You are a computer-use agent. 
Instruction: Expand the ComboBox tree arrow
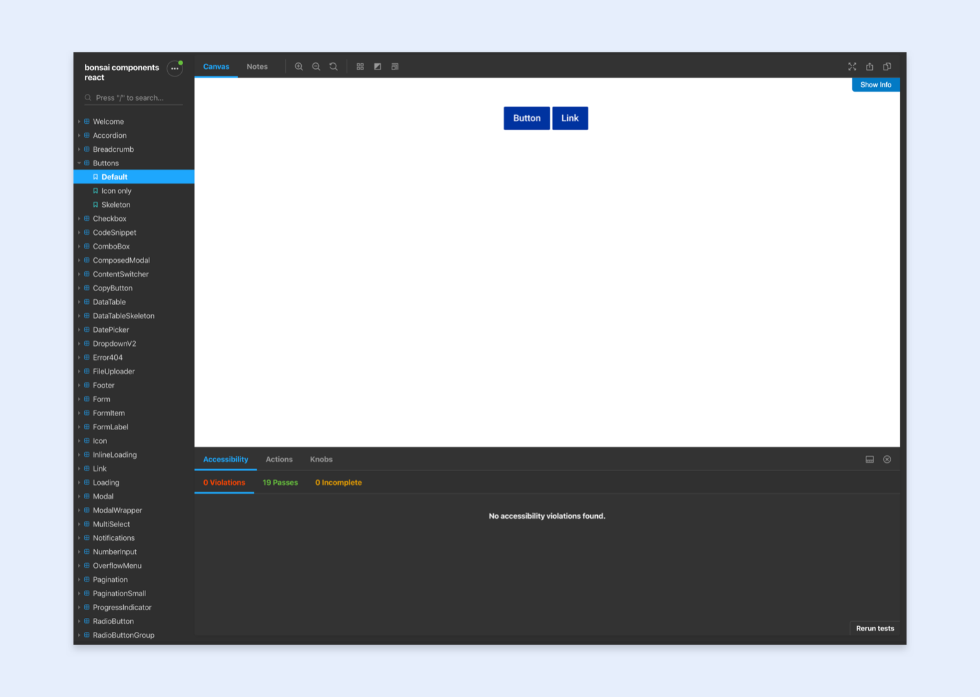pyautogui.click(x=79, y=246)
